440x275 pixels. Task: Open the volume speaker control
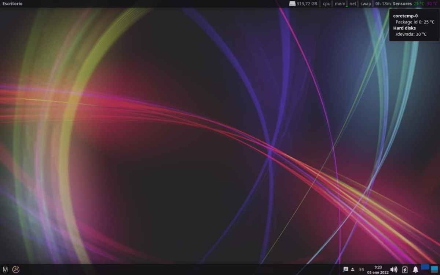tap(394, 269)
